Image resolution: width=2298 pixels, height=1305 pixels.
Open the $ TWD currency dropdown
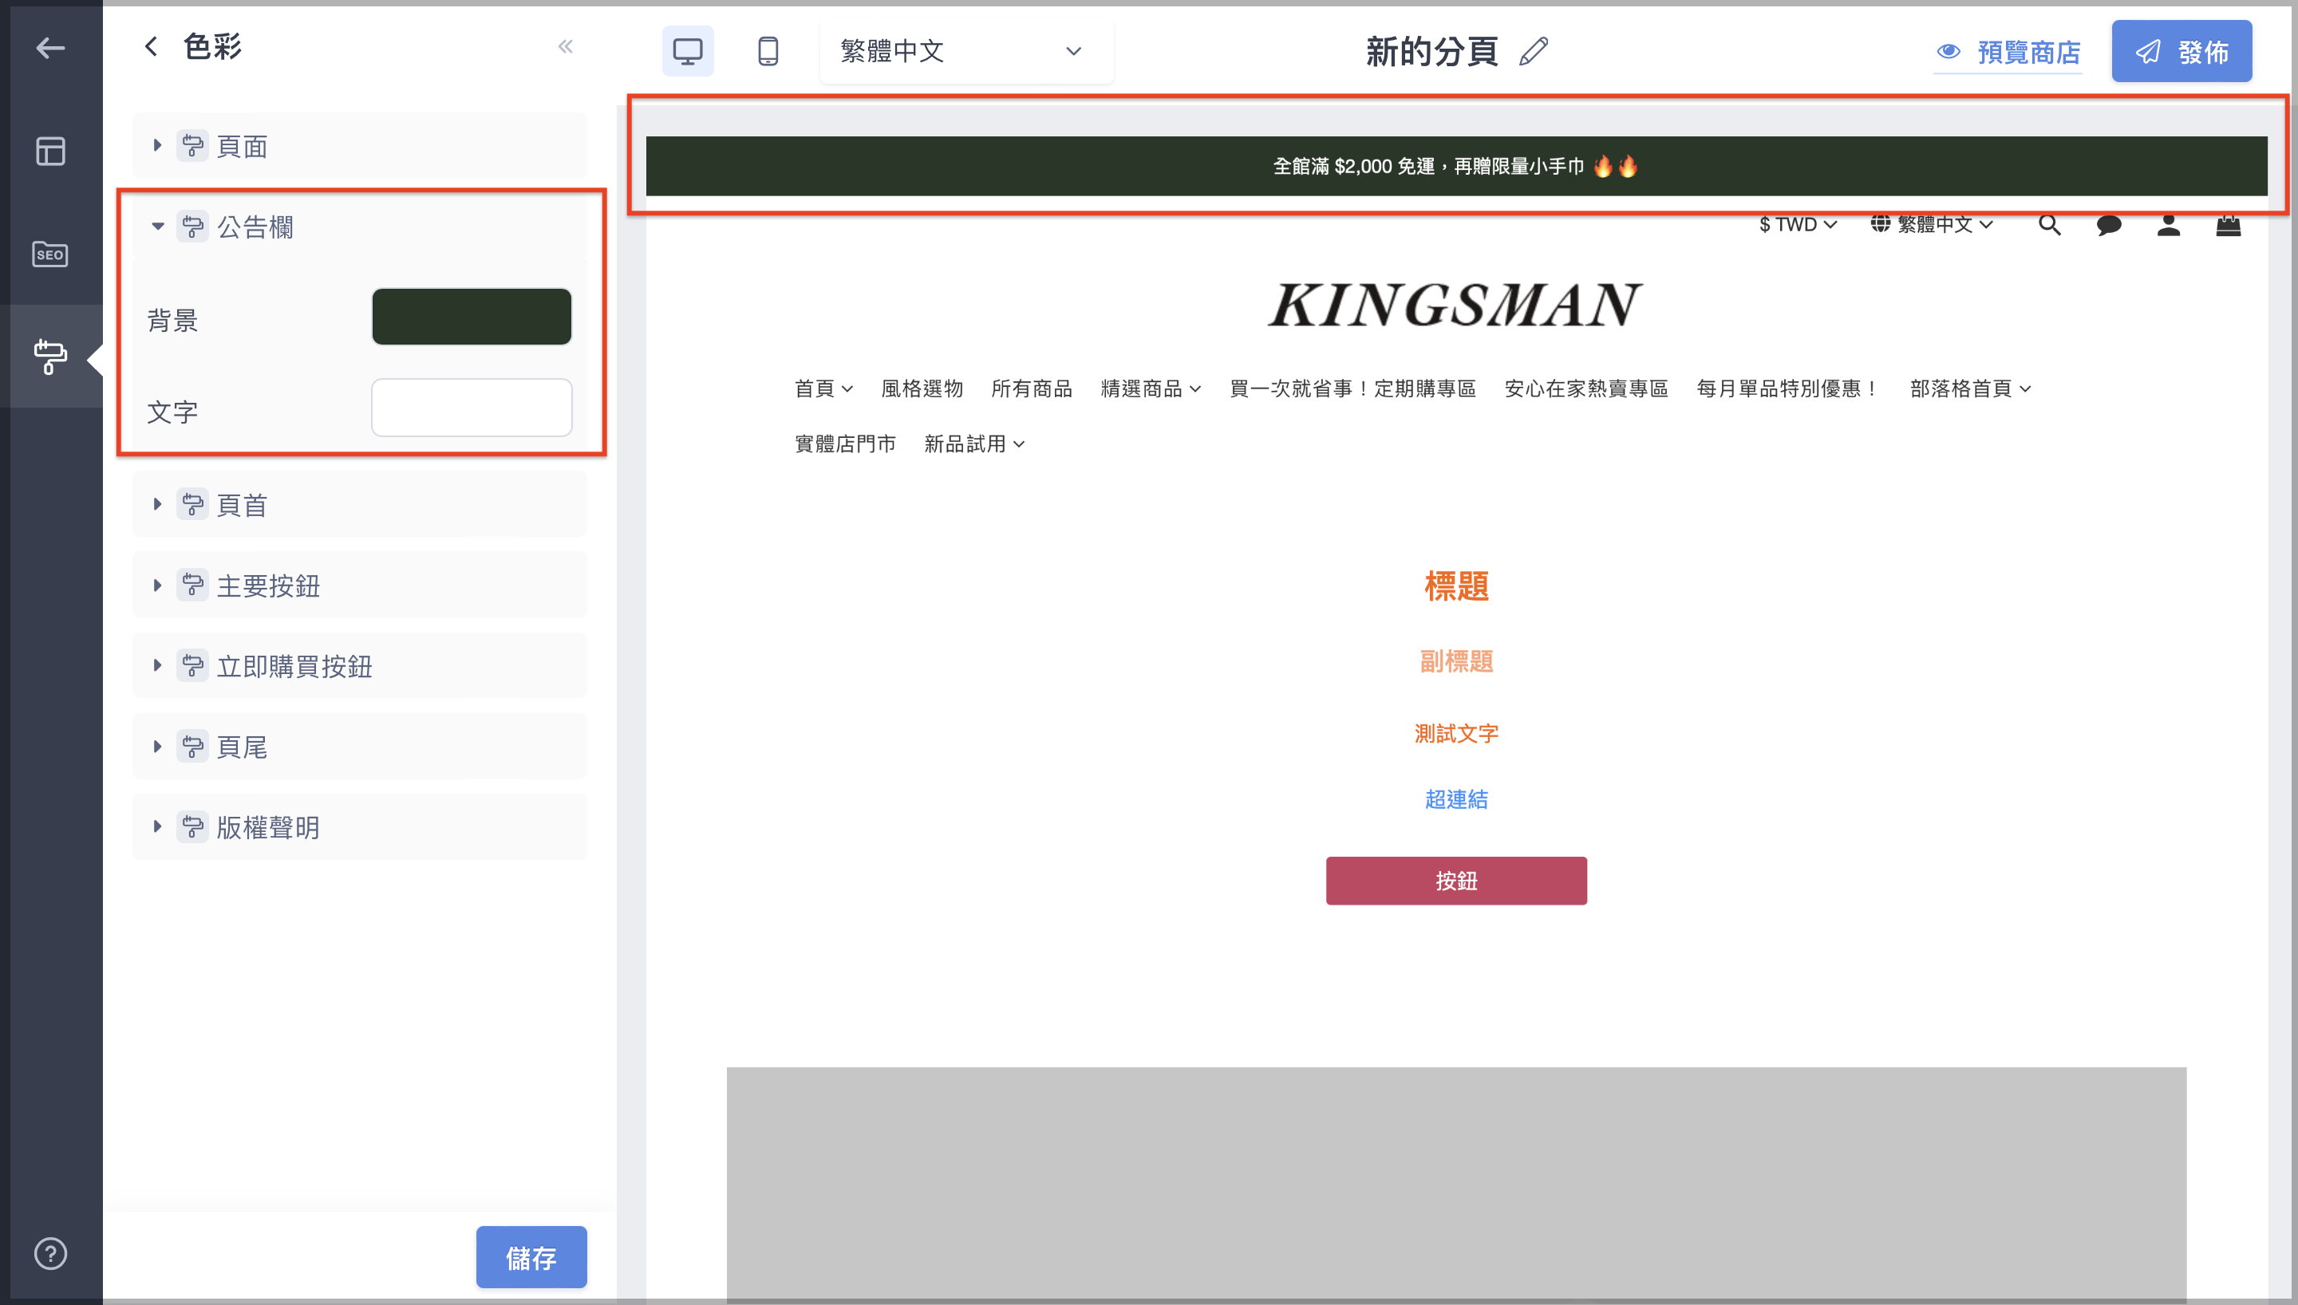[1798, 224]
